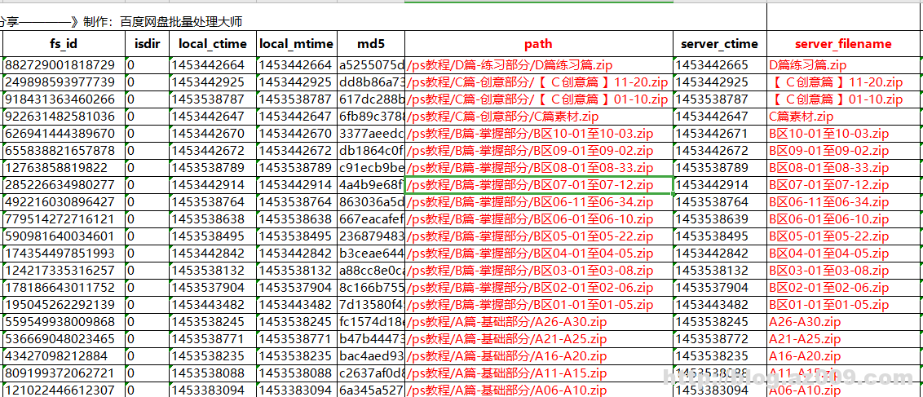
Task: Select the server_filename cell A26-A30.zip
Action: tap(805, 322)
